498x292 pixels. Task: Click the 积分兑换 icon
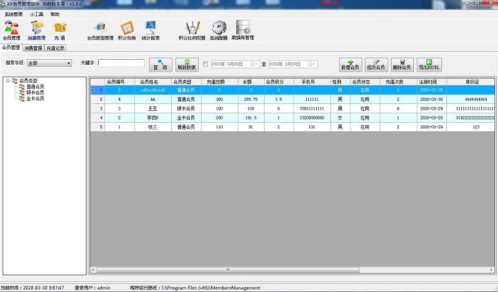tap(126, 29)
